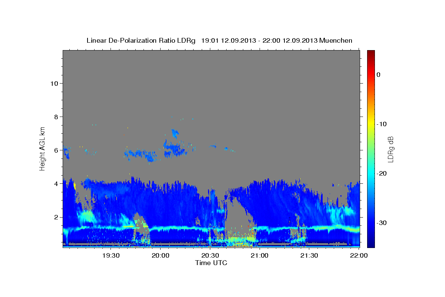Image resolution: width=445 pixels, height=297 pixels.
Task: Click the height tick label 10
Action: pos(55,84)
